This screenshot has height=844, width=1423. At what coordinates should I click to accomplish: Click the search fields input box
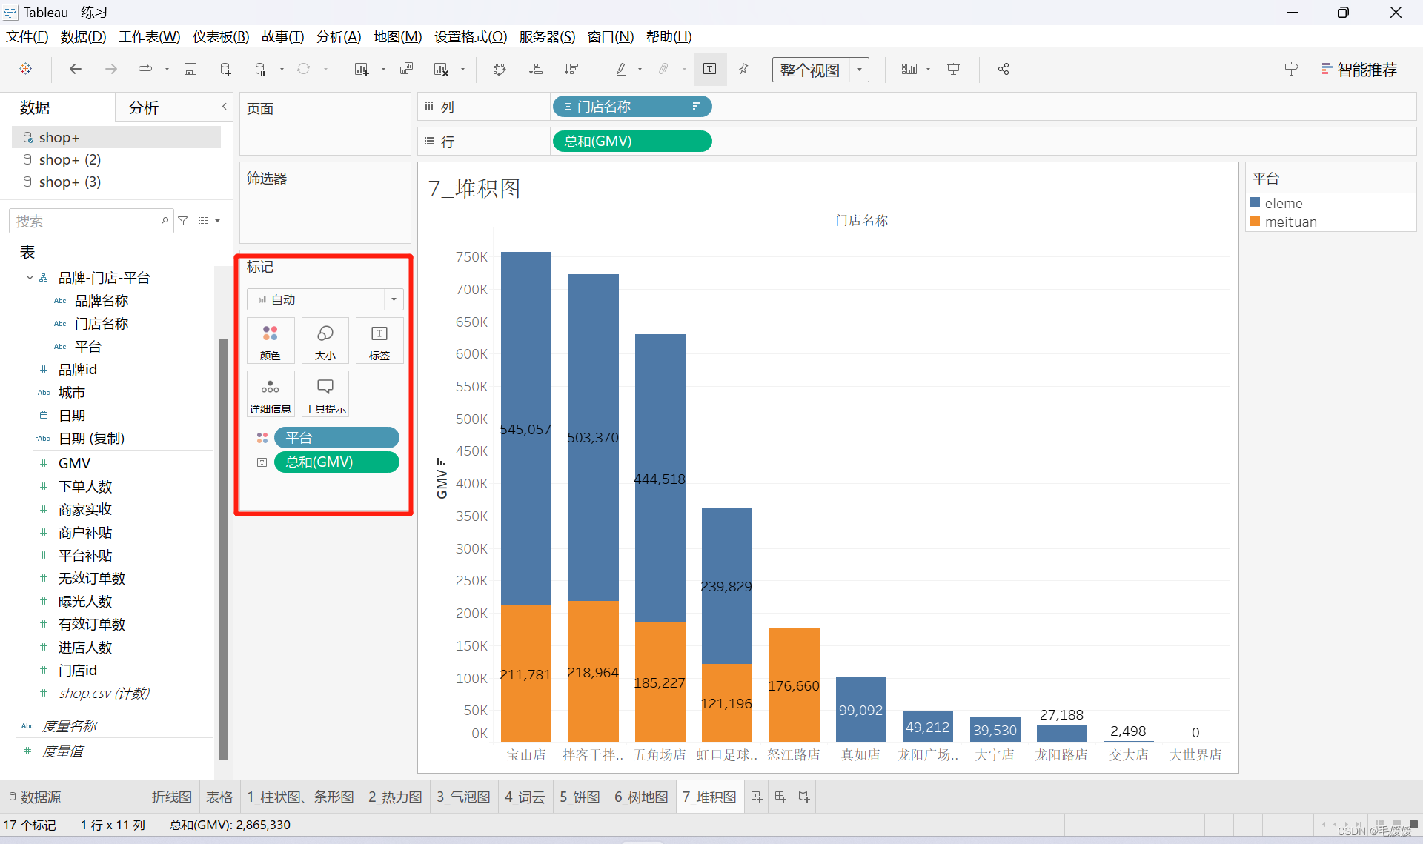coord(91,221)
